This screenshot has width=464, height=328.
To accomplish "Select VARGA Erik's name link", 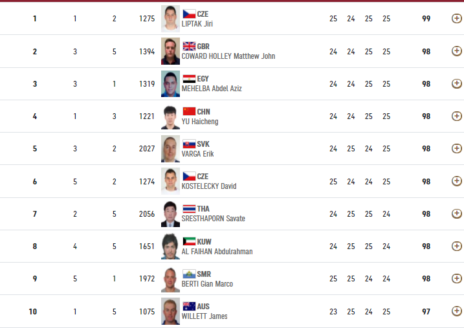I will 197,154.
